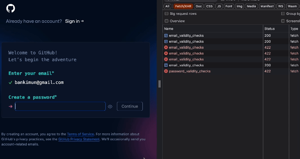Sort by the Type column header

tap(294, 29)
